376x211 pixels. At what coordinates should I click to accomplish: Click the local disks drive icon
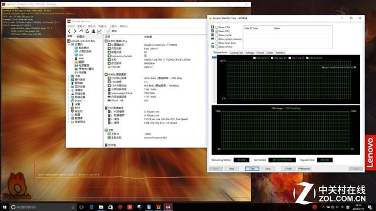[x=213, y=43]
